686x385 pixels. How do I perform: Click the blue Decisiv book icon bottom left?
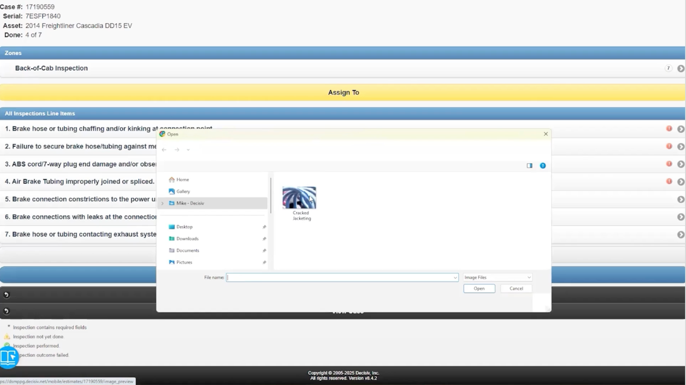tap(9, 357)
